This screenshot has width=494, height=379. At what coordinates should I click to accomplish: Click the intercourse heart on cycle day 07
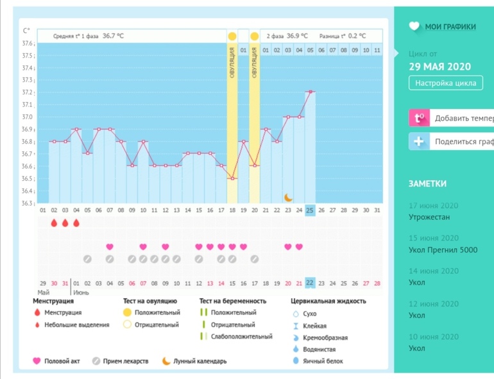(110, 247)
